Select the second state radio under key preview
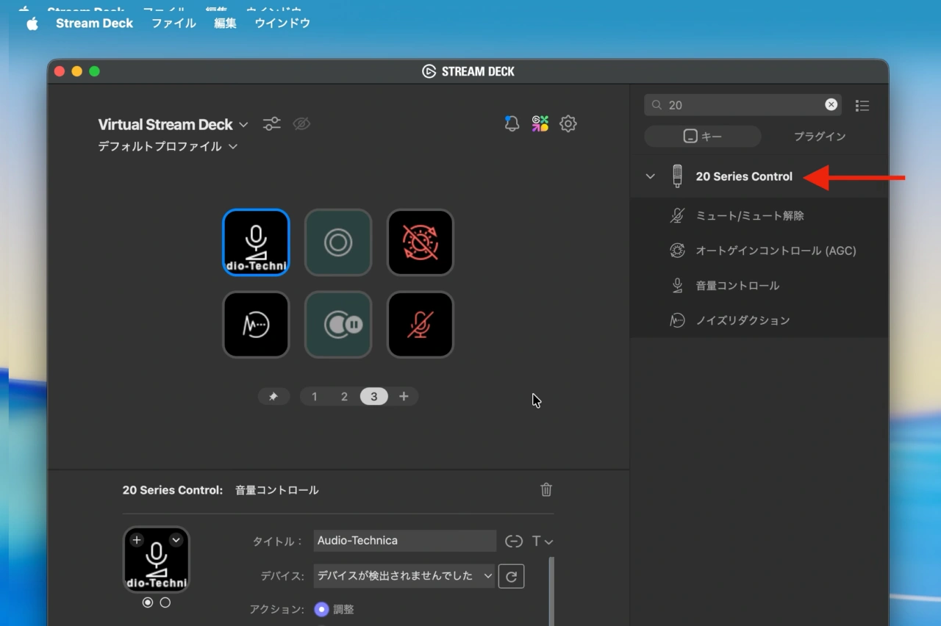Screen dimensions: 941x626 165,602
